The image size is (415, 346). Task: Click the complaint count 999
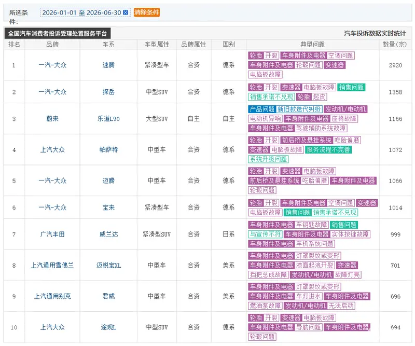(x=395, y=234)
